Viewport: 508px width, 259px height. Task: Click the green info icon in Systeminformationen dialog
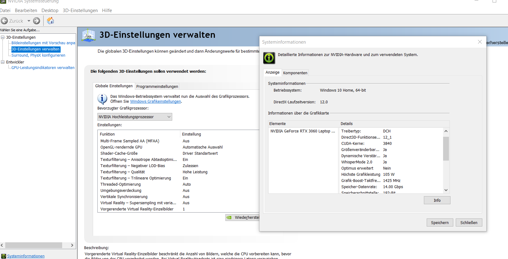[x=269, y=58]
